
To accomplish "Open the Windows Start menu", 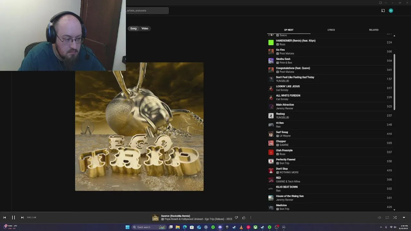I will (127, 227).
